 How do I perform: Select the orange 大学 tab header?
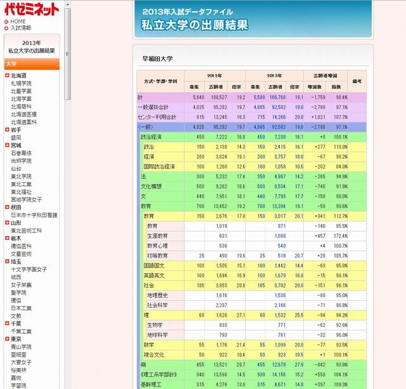32,64
